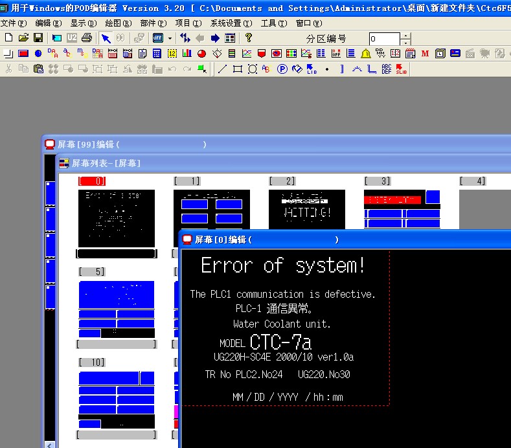Image resolution: width=511 pixels, height=448 pixels.
Task: Select the arrow pointer selection tool
Action: pos(106,38)
